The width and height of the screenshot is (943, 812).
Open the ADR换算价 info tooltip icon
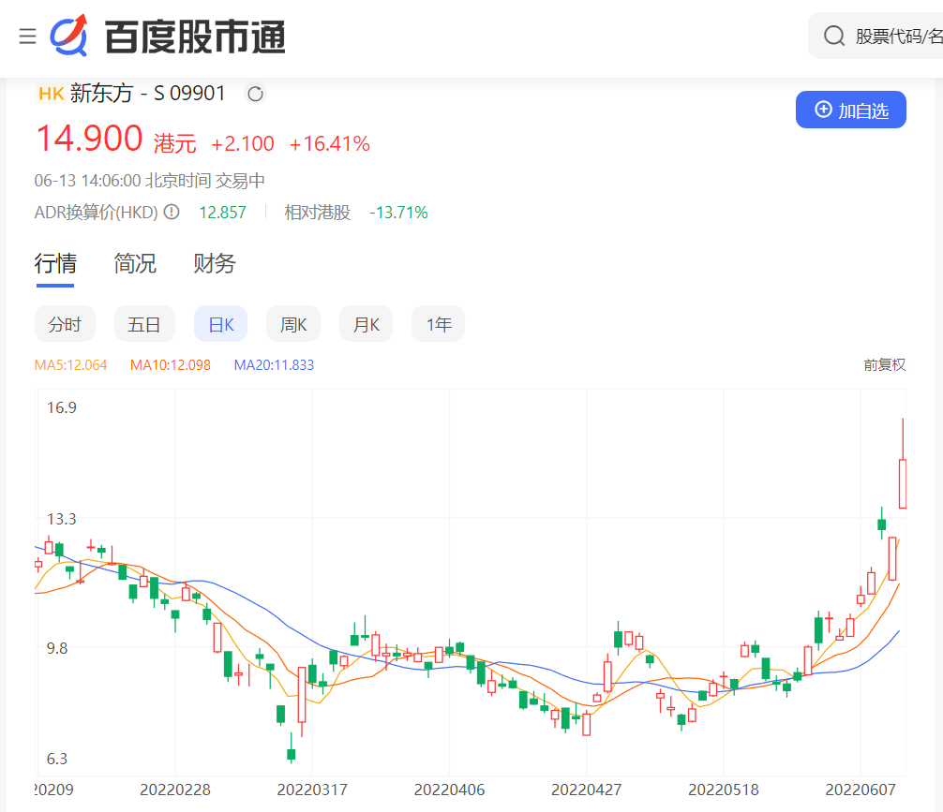(171, 212)
